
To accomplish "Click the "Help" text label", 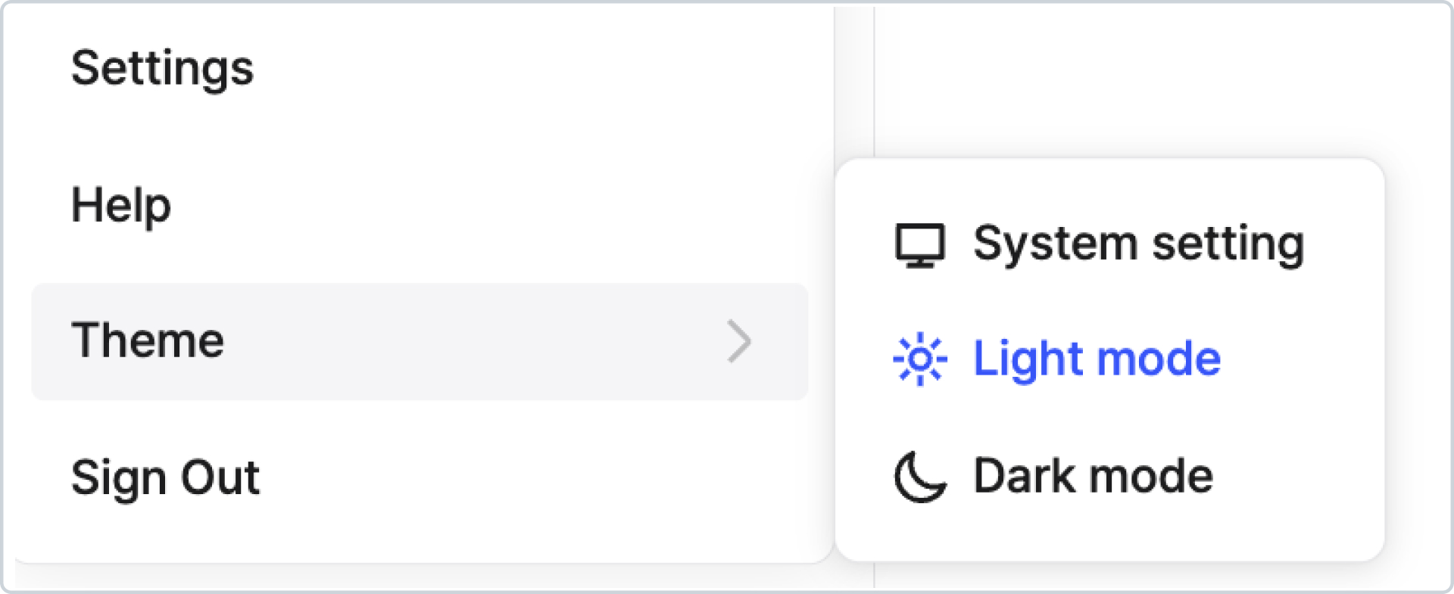I will coord(121,206).
